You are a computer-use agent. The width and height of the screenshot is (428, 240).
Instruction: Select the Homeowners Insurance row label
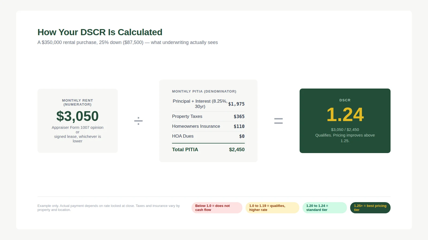pyautogui.click(x=196, y=126)
